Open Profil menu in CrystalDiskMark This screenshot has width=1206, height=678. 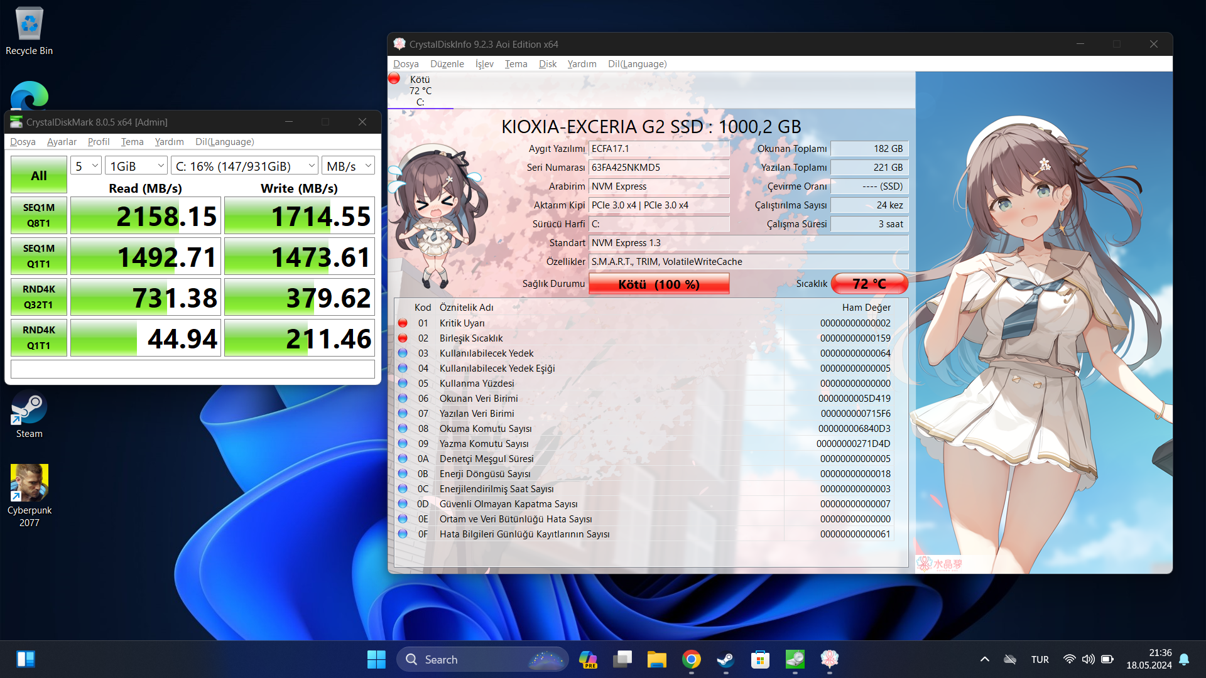click(x=99, y=142)
